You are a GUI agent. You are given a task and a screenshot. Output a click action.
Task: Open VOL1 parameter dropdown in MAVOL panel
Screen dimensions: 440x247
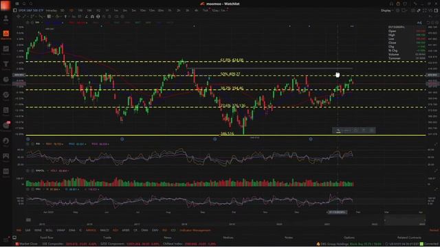click(68, 171)
